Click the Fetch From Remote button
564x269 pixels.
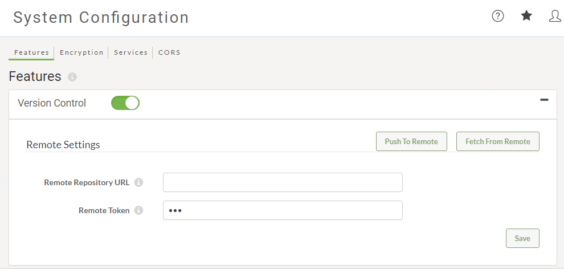pyautogui.click(x=498, y=141)
